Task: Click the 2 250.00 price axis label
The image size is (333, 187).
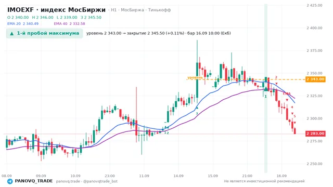Action: pyautogui.click(x=314, y=164)
